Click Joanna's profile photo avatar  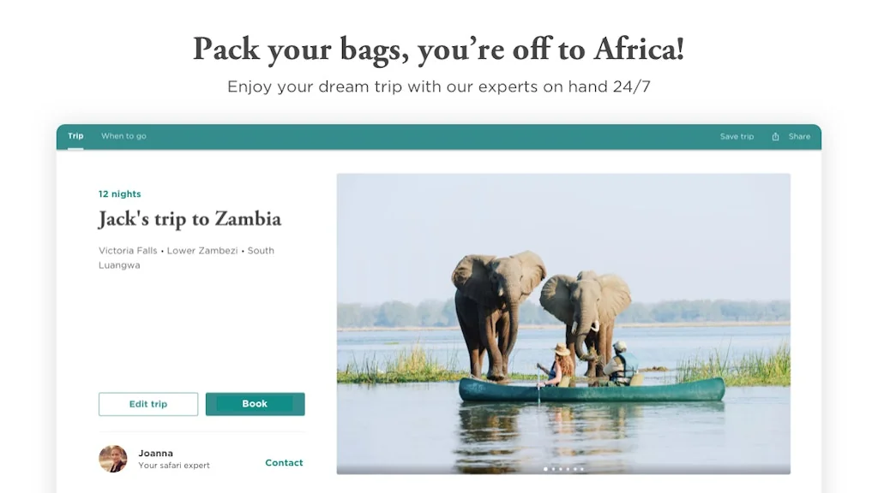[x=113, y=459]
